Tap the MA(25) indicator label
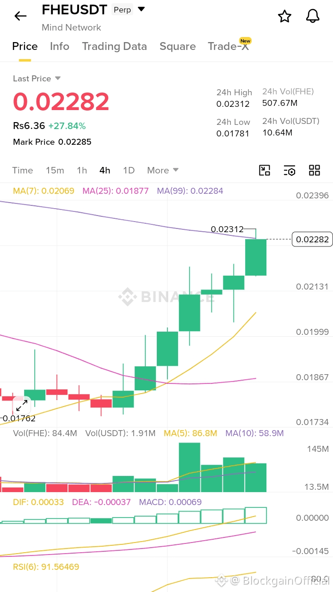This screenshot has height=592, width=333. [116, 191]
